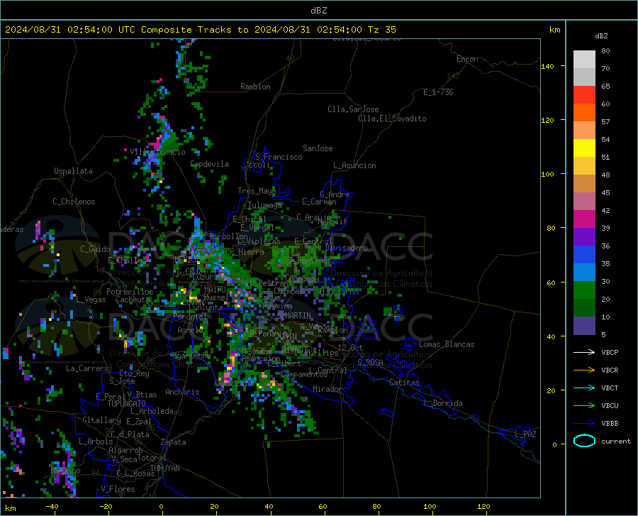This screenshot has height=516, width=638.
Task: Click the 'VBCP' legend label
Action: coord(610,352)
